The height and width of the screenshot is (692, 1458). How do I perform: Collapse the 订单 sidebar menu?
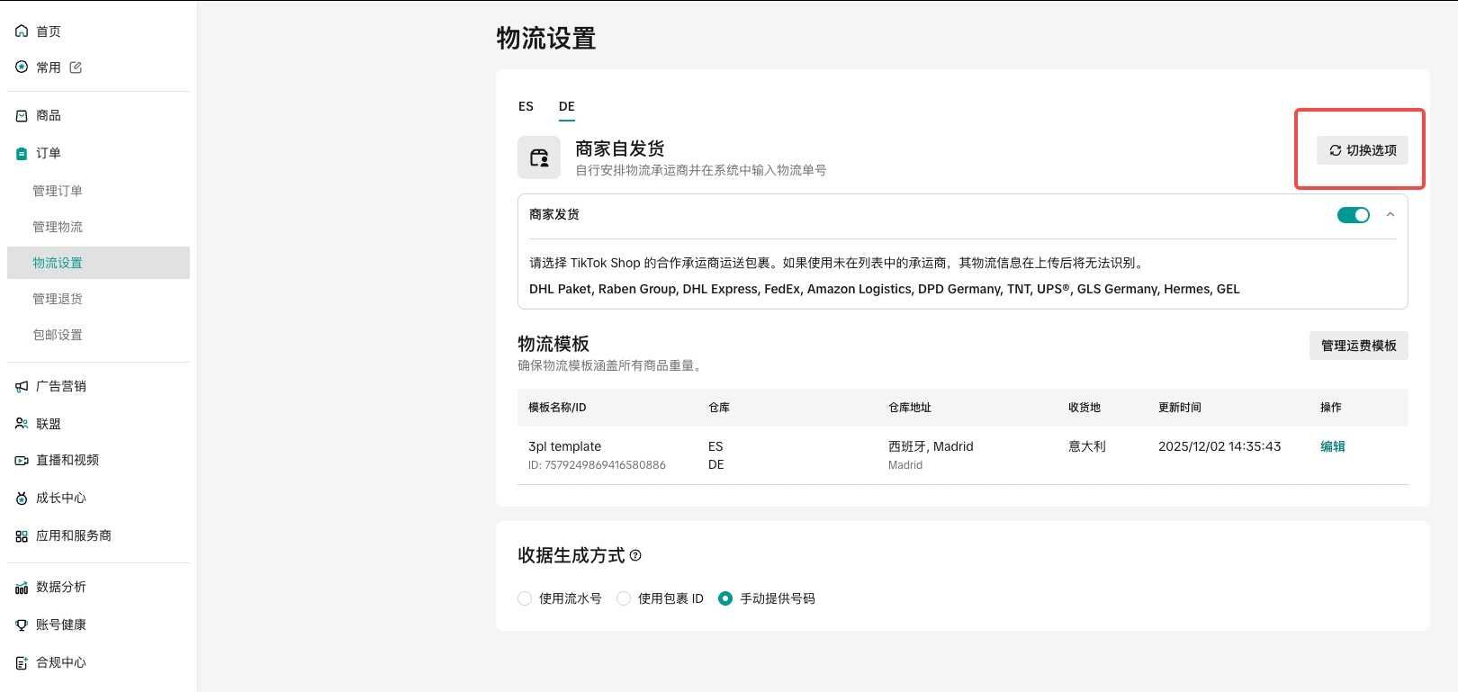click(49, 154)
